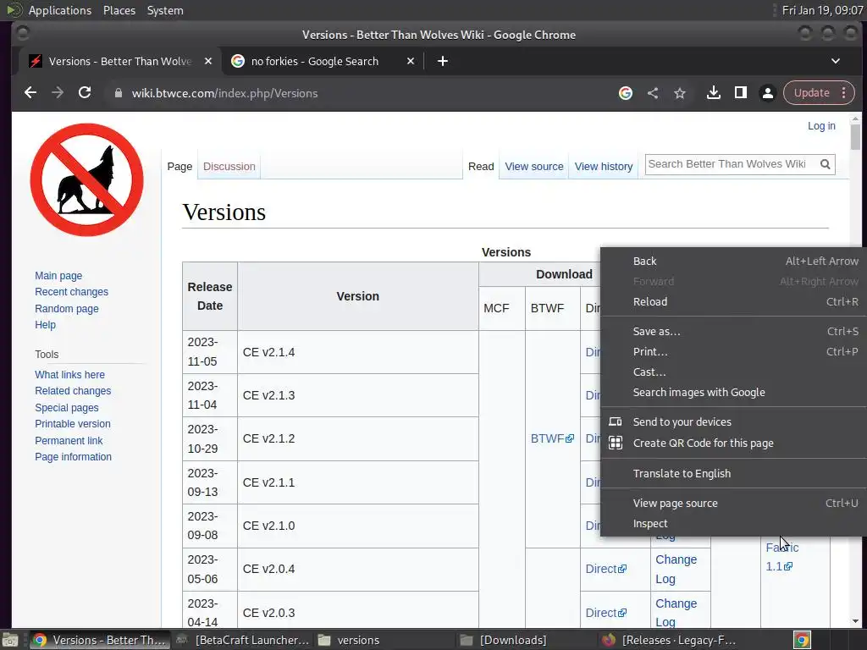Switch to no forkies Google Search tab
Screen dimensions: 867x650
323,61
